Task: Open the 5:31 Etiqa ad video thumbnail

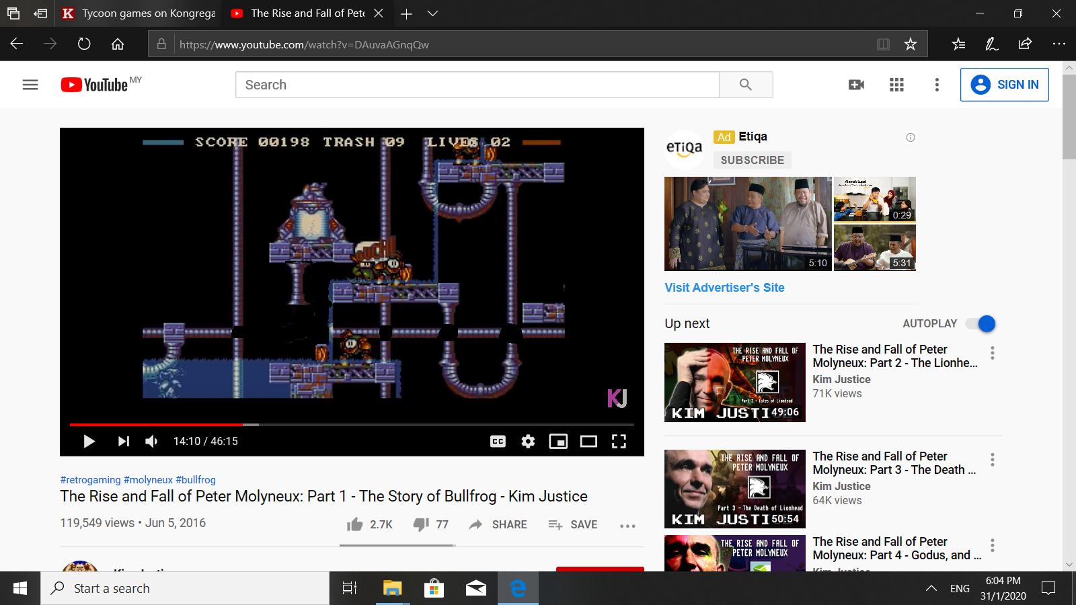Action: tap(875, 248)
